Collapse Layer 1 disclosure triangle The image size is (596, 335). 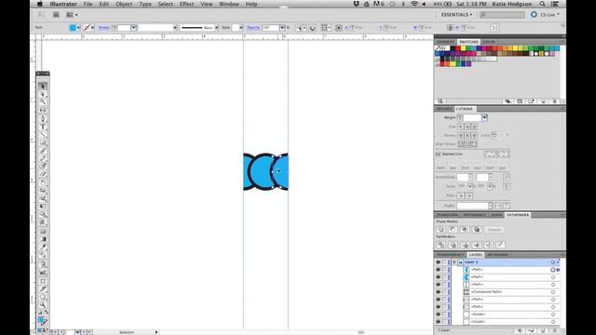(454, 262)
